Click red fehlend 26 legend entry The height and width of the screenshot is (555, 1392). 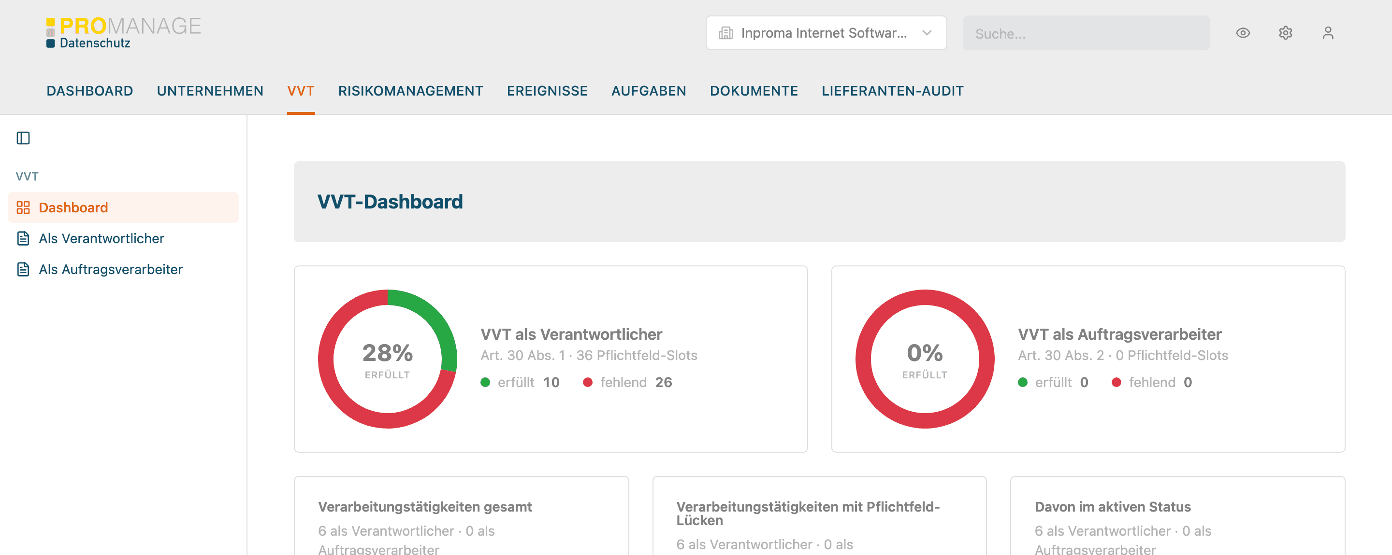(627, 382)
